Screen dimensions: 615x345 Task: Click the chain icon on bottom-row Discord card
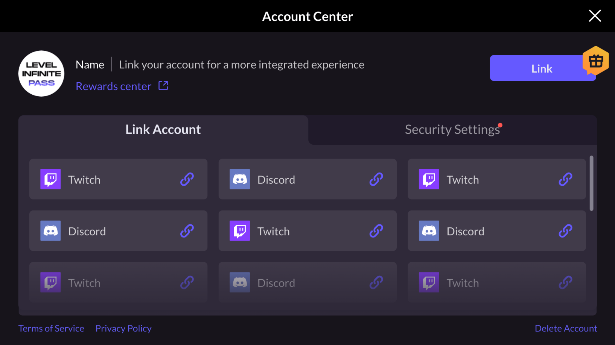tap(376, 282)
